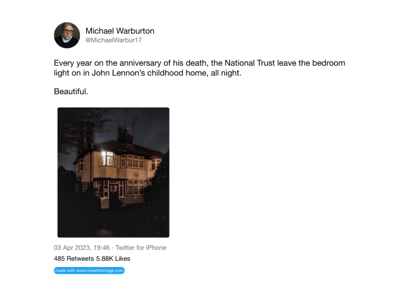This screenshot has height=296, width=410.
Task: Click the word Beautiful in the tweet
Action: 71,92
